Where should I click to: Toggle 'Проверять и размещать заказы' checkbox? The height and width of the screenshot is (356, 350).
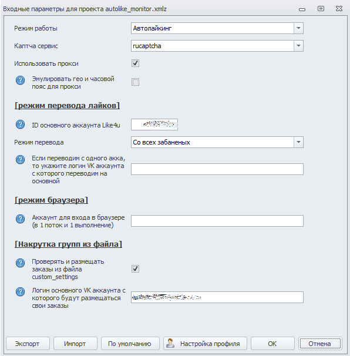click(x=135, y=269)
